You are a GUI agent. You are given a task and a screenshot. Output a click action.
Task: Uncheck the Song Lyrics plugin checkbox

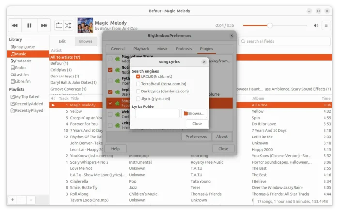coord(110,103)
